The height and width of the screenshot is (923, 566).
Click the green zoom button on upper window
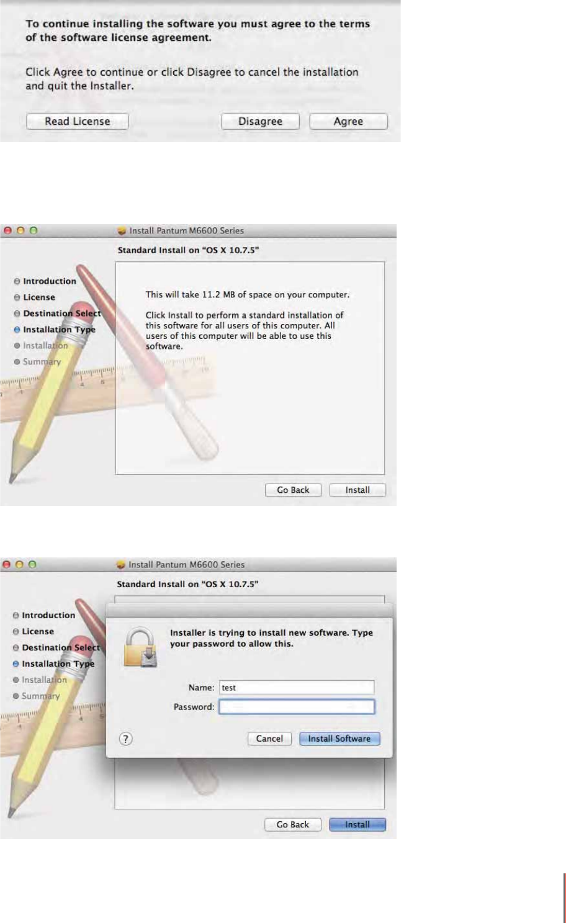(34, 230)
